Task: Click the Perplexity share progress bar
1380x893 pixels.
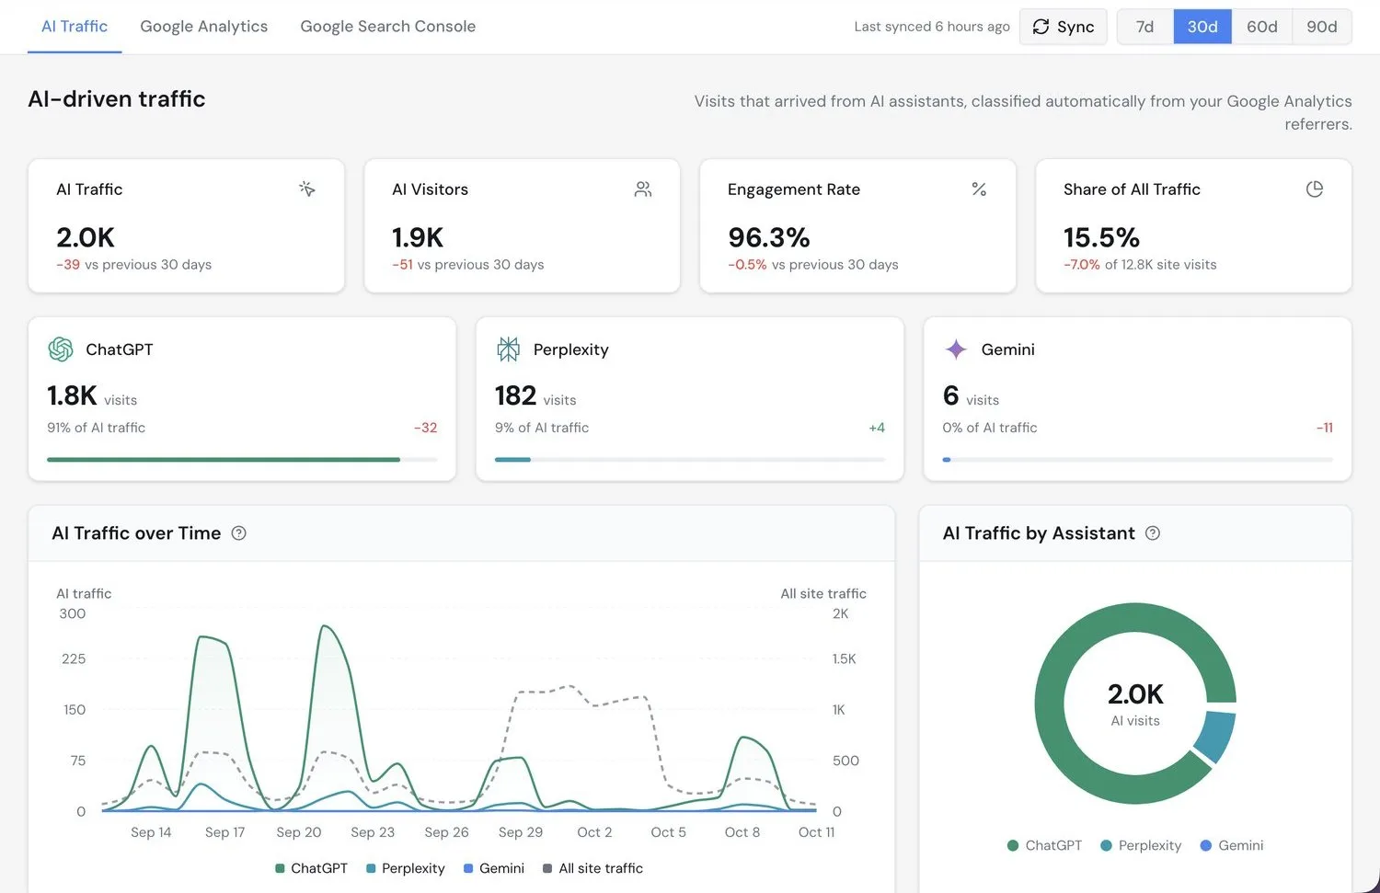Action: [690, 459]
